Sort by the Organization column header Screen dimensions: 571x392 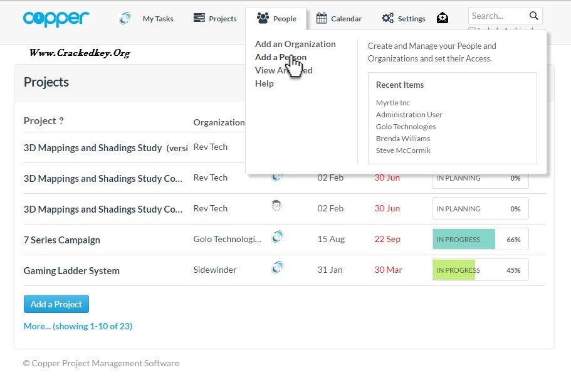click(x=219, y=122)
